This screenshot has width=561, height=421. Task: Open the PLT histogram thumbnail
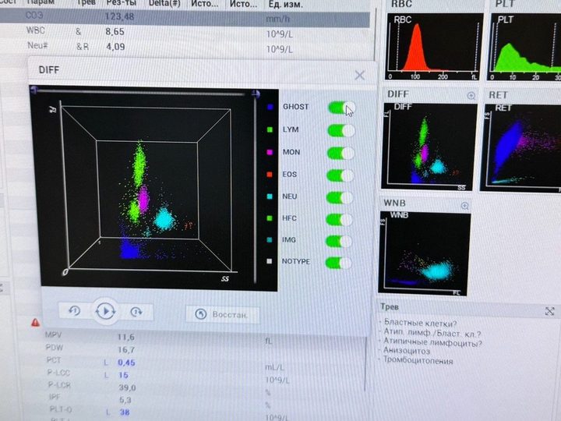(x=524, y=48)
